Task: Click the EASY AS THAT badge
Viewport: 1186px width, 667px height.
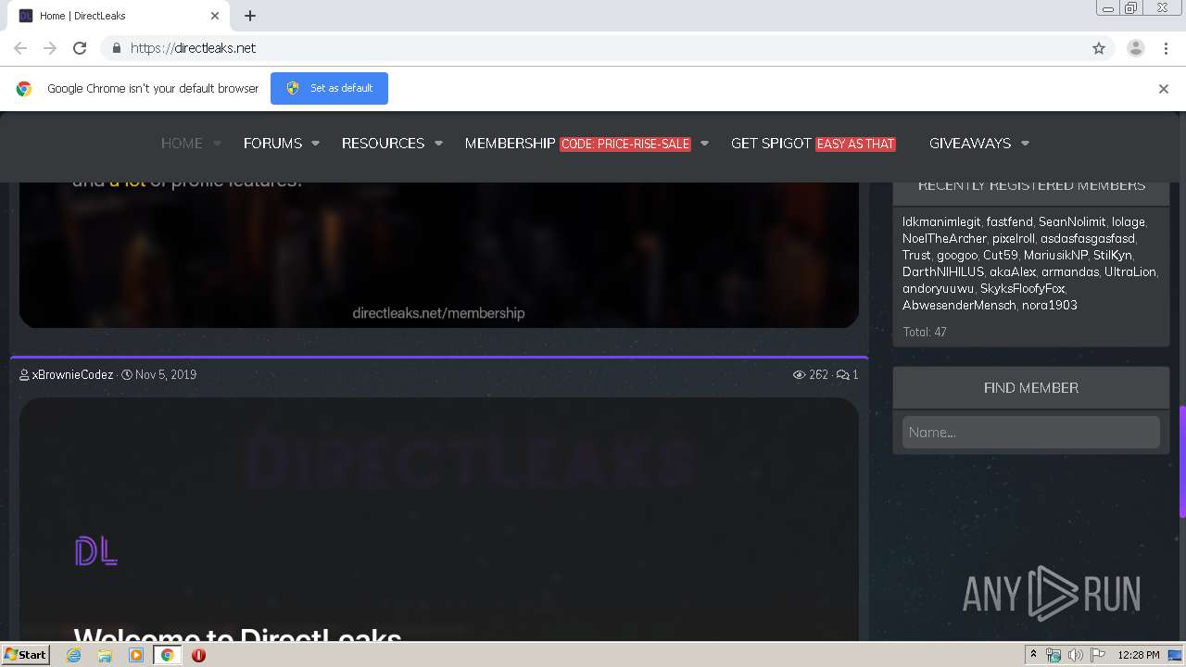Action: (855, 144)
